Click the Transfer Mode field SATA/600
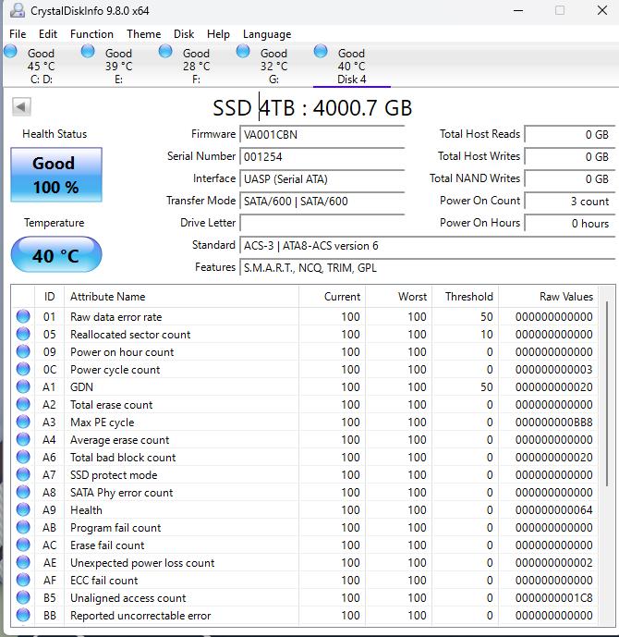This screenshot has height=637, width=619. tap(322, 202)
